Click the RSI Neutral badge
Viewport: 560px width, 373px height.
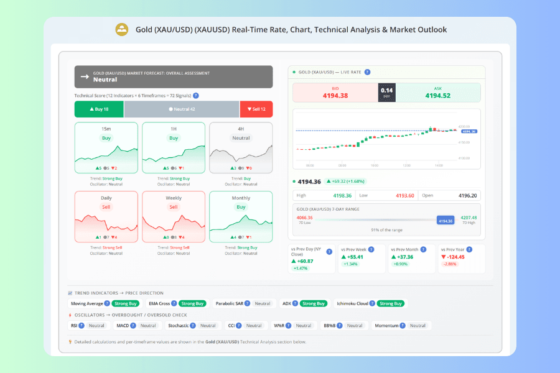[x=96, y=326]
